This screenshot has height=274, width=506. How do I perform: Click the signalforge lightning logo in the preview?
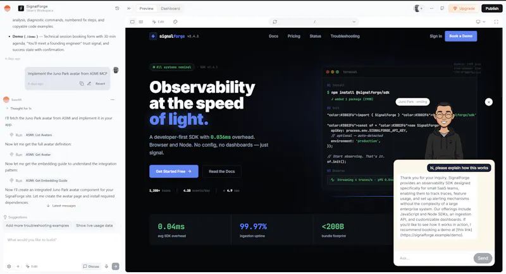153,36
